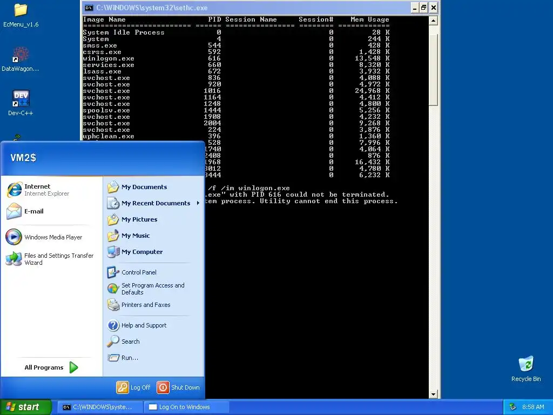Click the csrss.exe process row

tap(237, 52)
